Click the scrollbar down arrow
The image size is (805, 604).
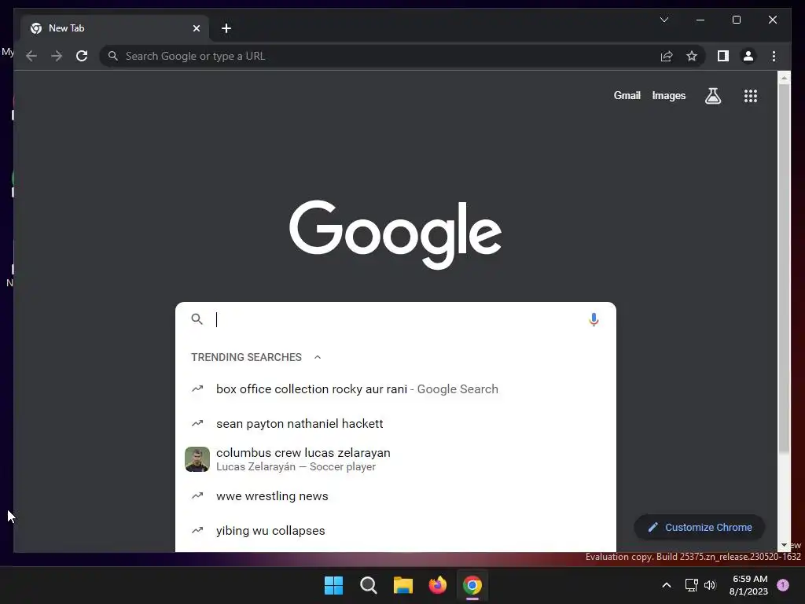784,545
